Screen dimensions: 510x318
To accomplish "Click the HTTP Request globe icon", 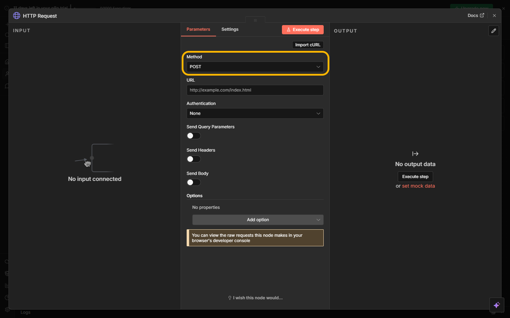I will point(17,16).
